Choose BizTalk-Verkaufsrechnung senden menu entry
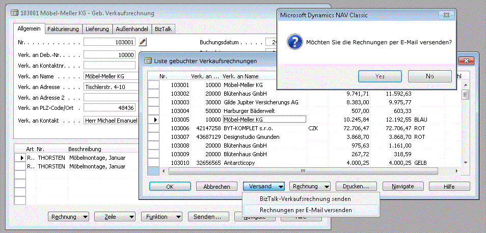 coord(311,199)
